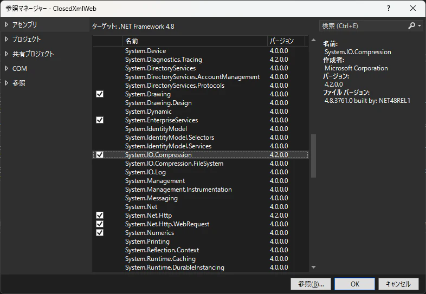The height and width of the screenshot is (294, 426).
Task: Sort by the バージョン column header
Action: pos(286,41)
